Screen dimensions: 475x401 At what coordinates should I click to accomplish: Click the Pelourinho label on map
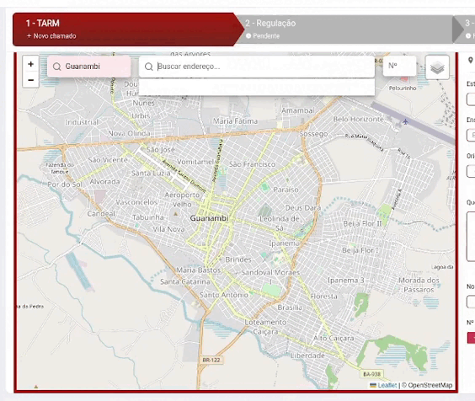coord(403,88)
